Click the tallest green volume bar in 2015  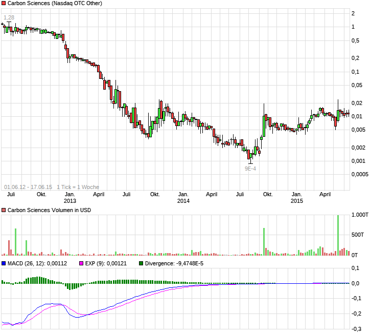(x=338, y=235)
